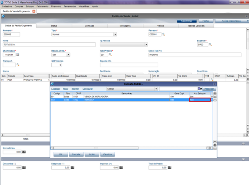249x185 pixels.
Task: Click the search filter icon beside Pesquisar
Action: point(200,89)
